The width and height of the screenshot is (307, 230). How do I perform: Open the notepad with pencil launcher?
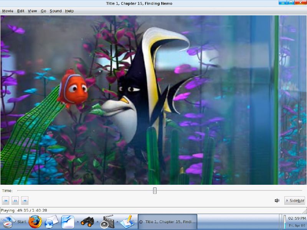(x=127, y=222)
